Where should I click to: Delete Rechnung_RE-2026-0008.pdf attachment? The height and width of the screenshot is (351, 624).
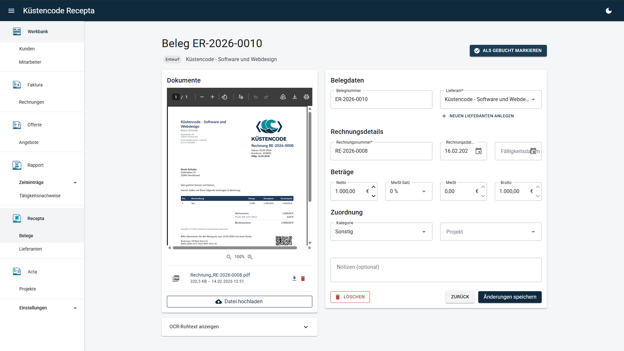coord(303,279)
